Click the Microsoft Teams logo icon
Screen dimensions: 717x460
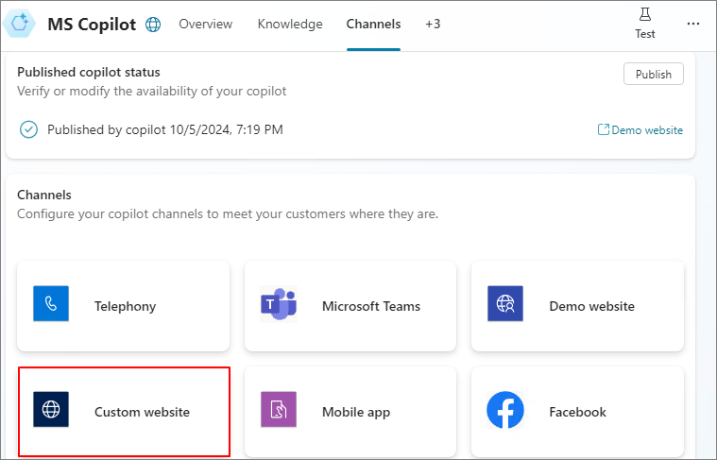(279, 304)
